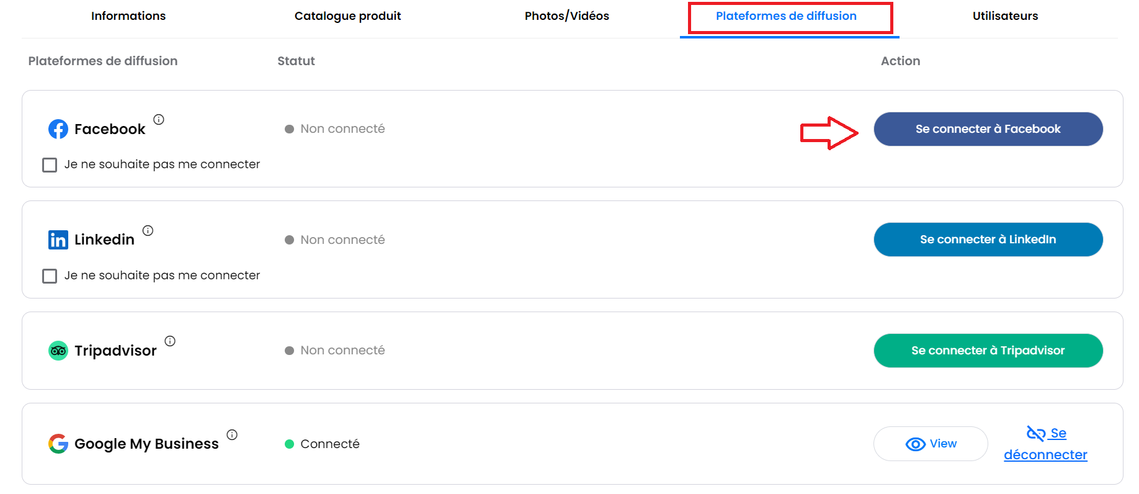Click the LinkedIn logo icon

pos(58,240)
